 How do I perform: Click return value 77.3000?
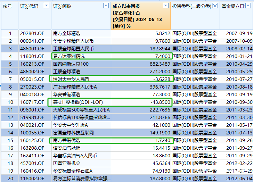(x=161, y=94)
